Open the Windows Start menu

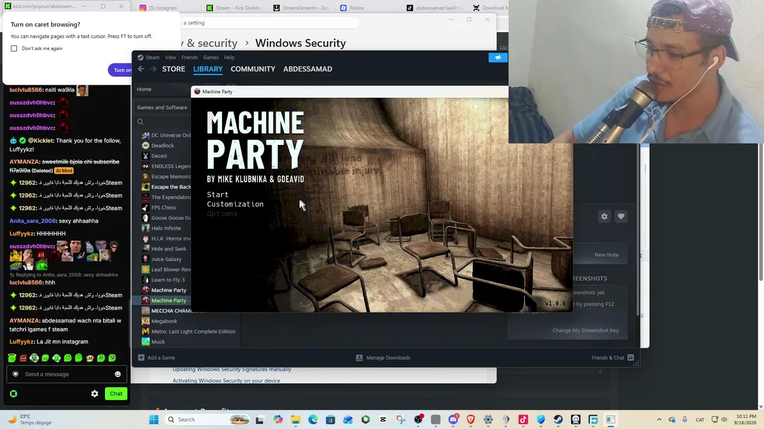point(153,419)
